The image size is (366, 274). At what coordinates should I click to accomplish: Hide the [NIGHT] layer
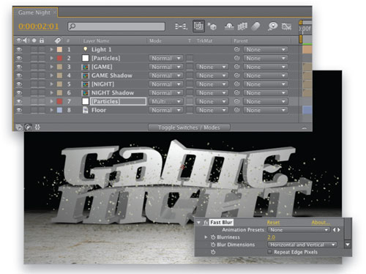coord(19,84)
